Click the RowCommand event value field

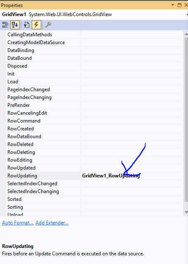[132, 121]
